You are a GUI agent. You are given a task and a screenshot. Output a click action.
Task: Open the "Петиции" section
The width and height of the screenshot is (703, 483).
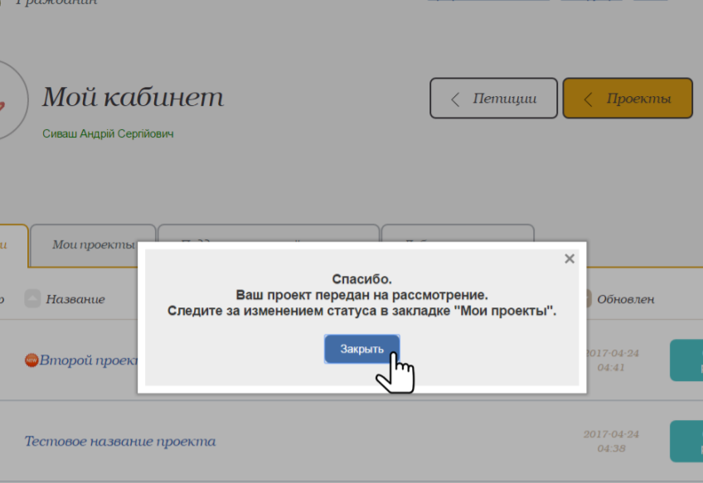493,98
